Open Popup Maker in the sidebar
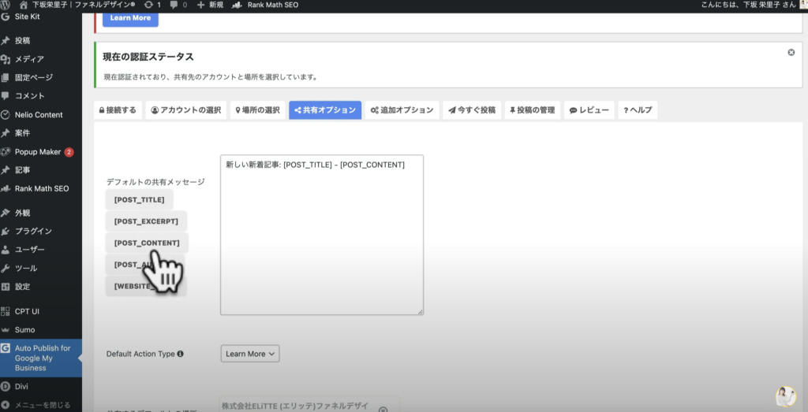This screenshot has height=412, width=808. 37,151
